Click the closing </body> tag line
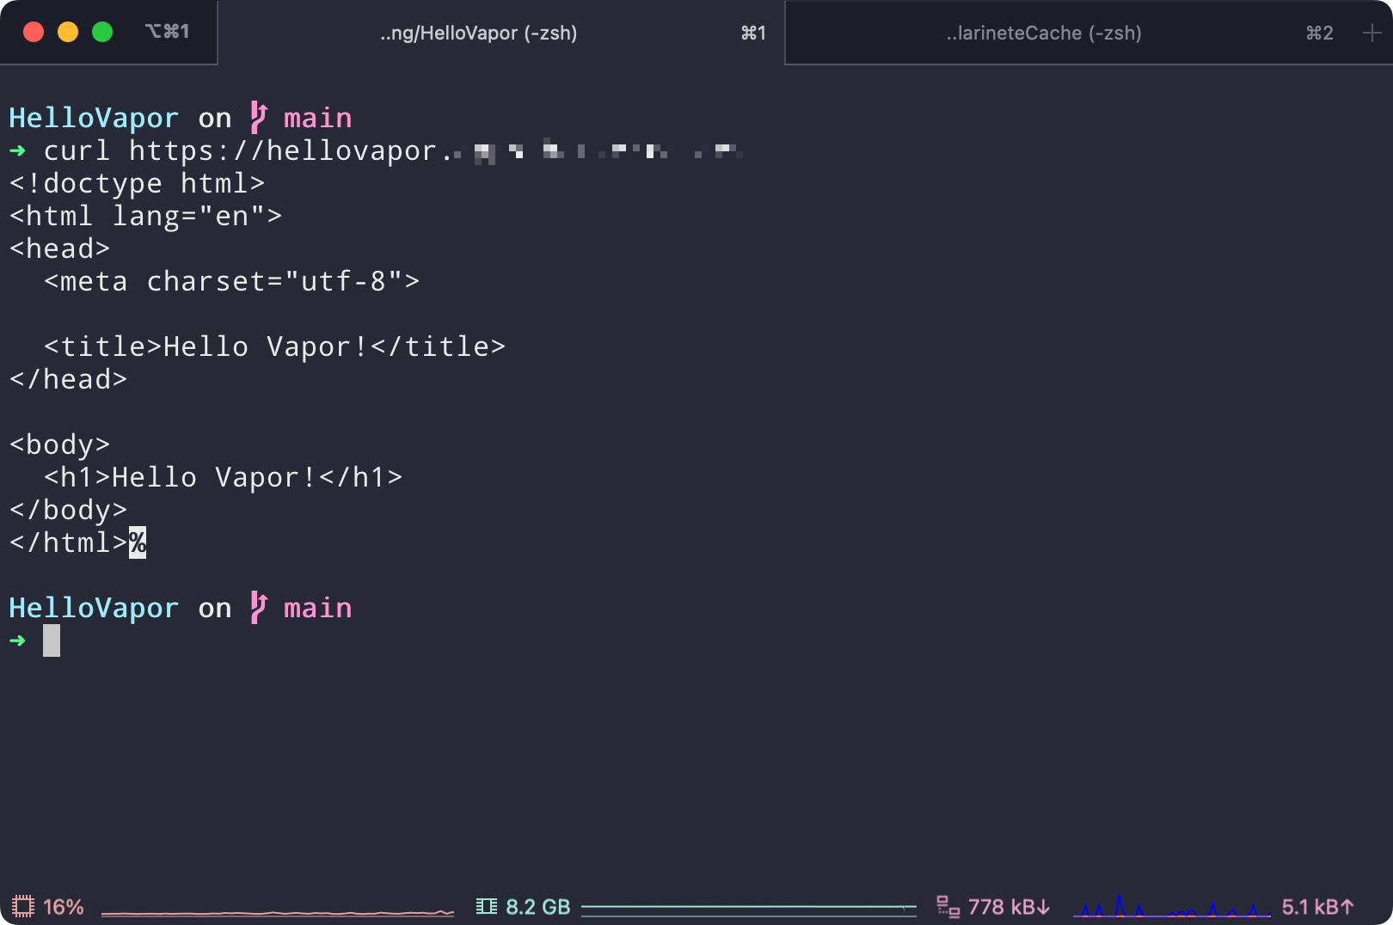Image resolution: width=1393 pixels, height=925 pixels. [68, 511]
